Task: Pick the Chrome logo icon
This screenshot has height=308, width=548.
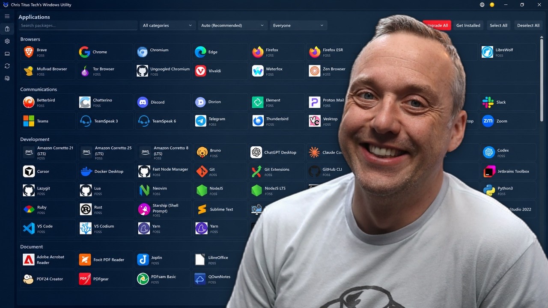Action: [x=85, y=52]
